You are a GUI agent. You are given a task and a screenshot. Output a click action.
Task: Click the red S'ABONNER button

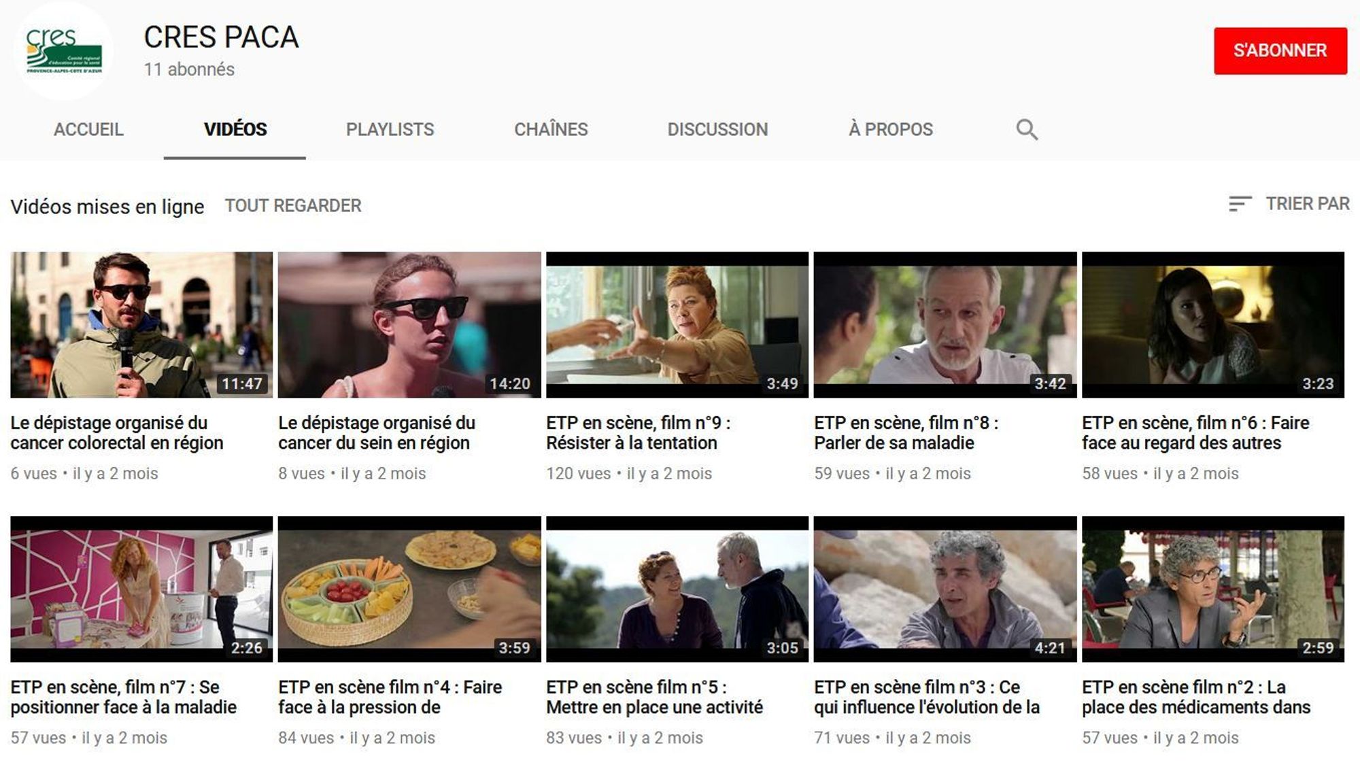(1280, 49)
